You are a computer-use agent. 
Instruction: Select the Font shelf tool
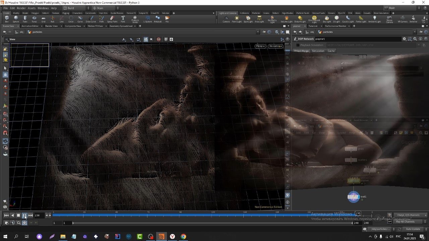pyautogui.click(x=123, y=19)
